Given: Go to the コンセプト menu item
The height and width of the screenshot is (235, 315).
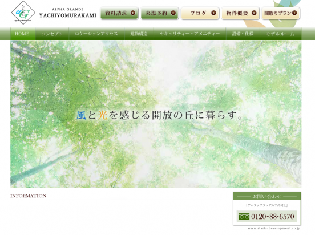Looking at the screenshot, I should pyautogui.click(x=52, y=34).
